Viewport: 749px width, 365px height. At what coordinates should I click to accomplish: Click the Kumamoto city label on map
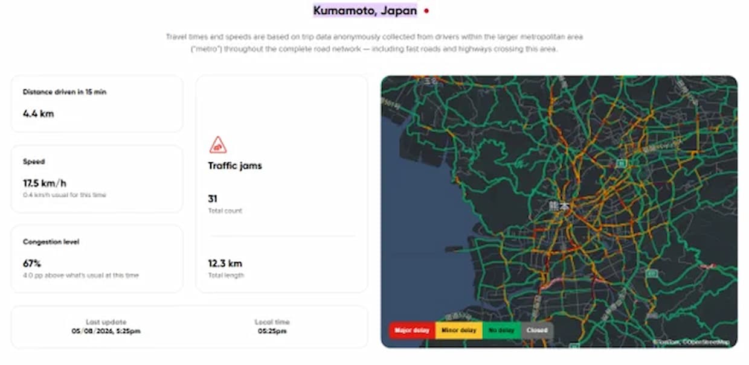click(x=559, y=206)
